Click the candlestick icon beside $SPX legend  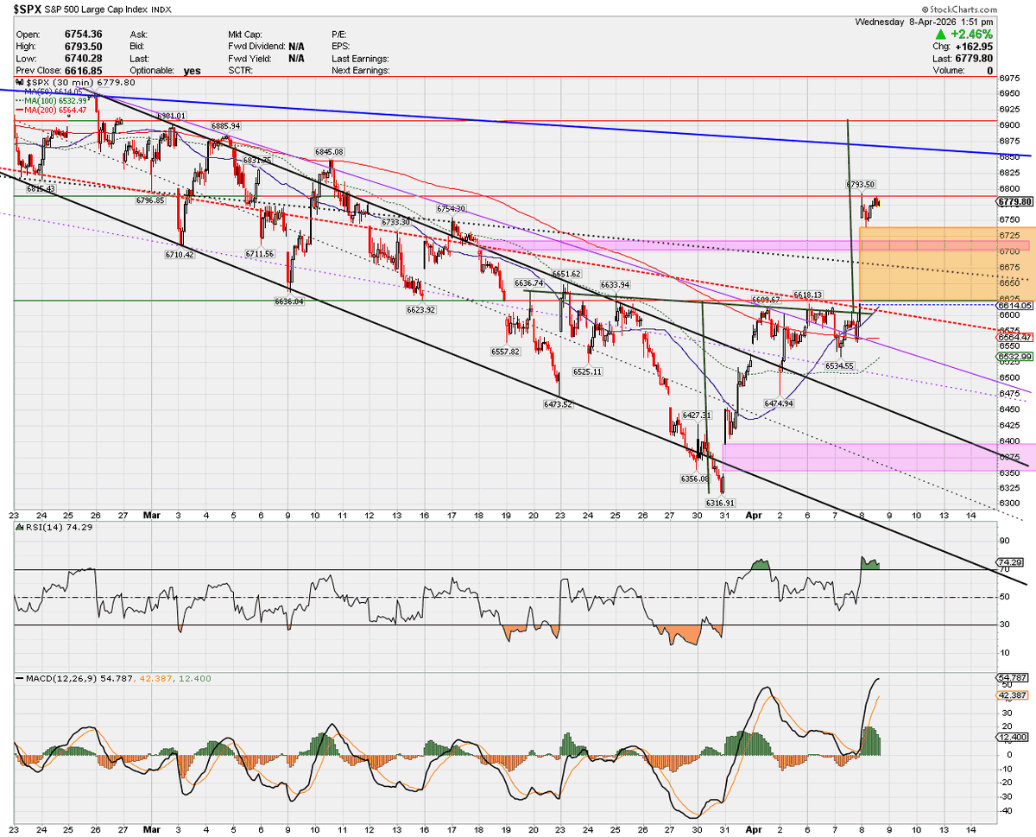pos(20,82)
